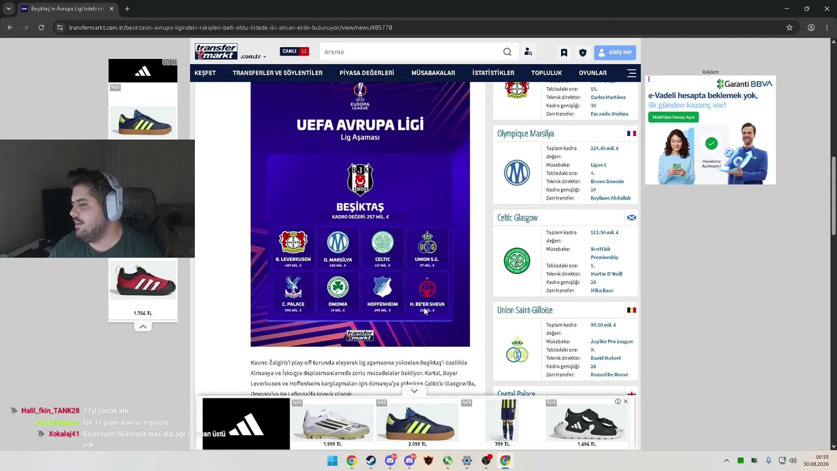The height and width of the screenshot is (471, 837).
Task: Close the Beşiktaş'ın Avrupa Ligi tab
Action: (x=111, y=9)
